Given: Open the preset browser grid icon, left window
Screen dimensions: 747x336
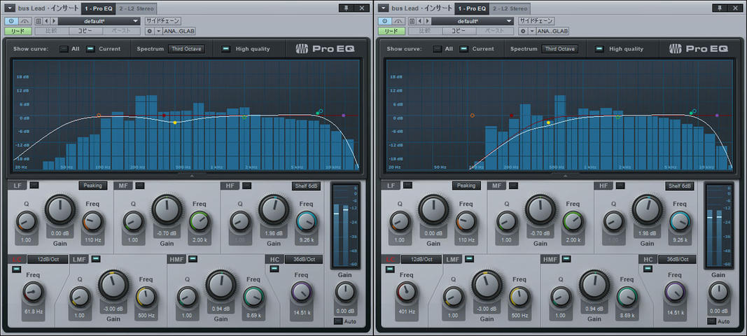Looking at the screenshot, I should (x=39, y=21).
